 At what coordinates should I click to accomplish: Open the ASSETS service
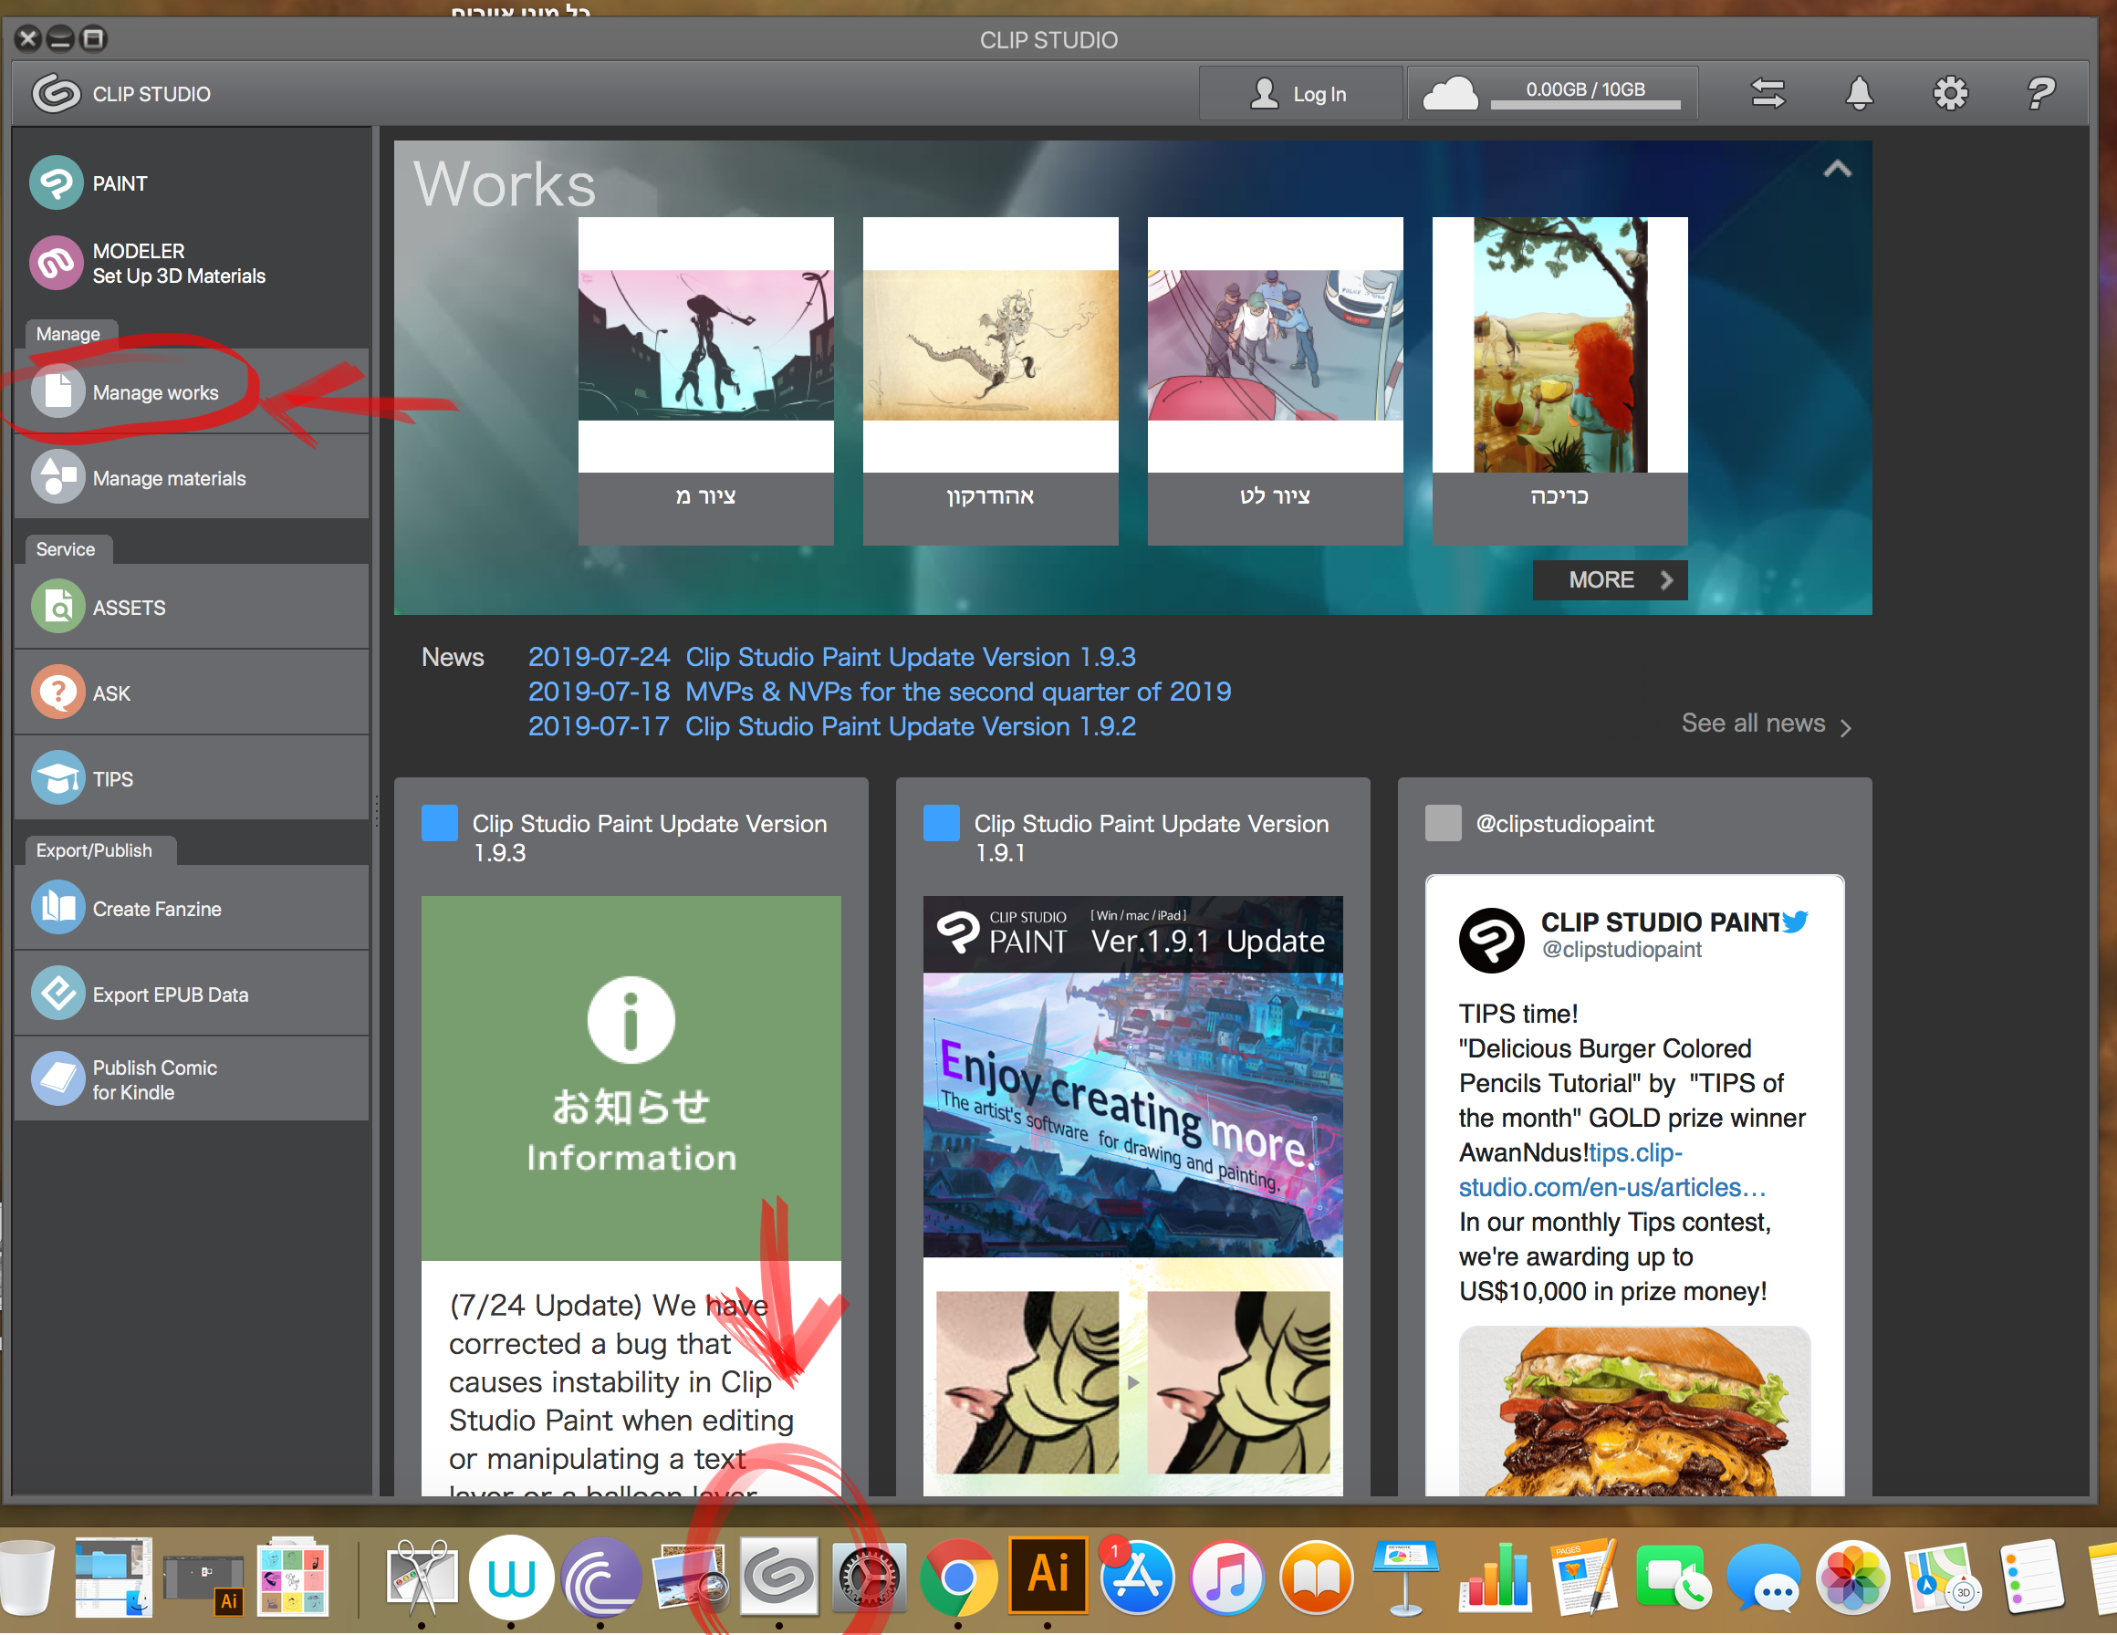coord(128,608)
